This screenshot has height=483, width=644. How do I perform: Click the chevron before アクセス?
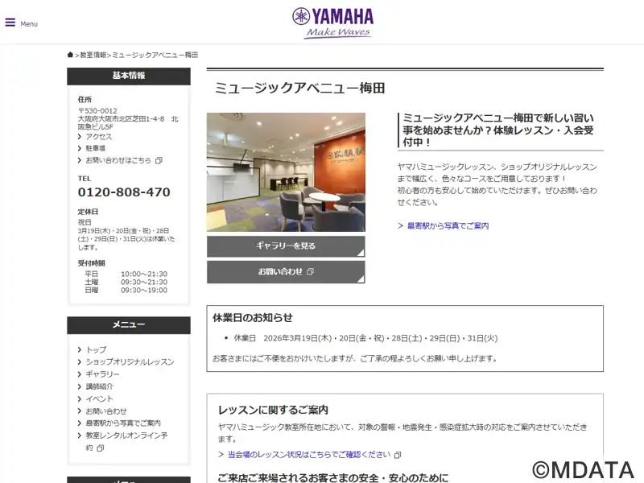coord(80,137)
